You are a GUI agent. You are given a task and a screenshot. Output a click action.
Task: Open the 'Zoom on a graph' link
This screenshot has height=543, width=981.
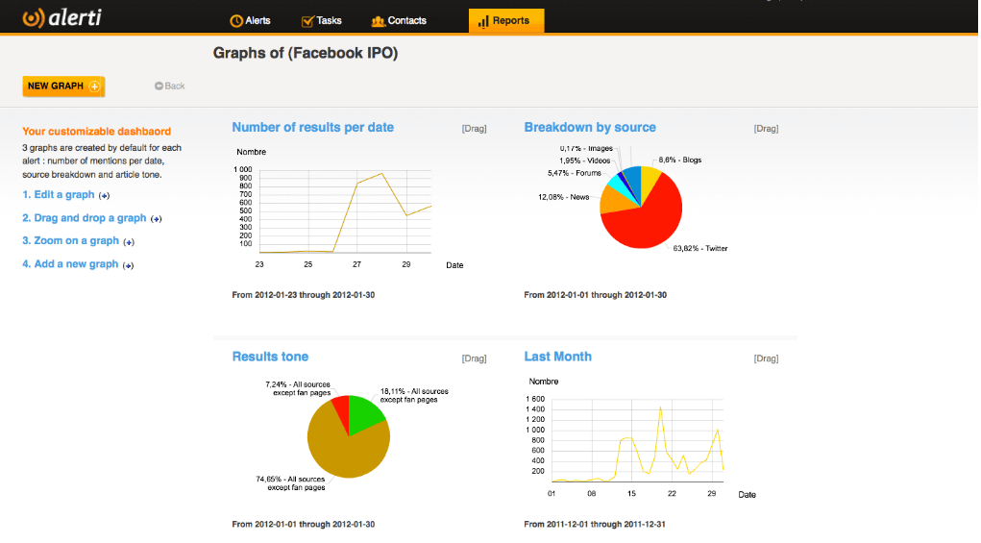71,240
